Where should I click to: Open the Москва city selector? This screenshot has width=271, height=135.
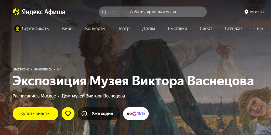[x=254, y=12]
